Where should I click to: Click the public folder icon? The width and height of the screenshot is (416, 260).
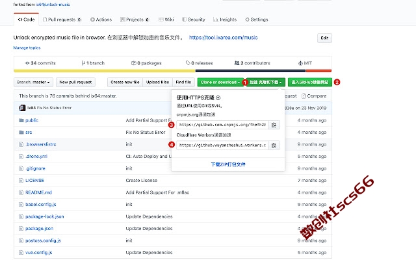click(x=21, y=120)
